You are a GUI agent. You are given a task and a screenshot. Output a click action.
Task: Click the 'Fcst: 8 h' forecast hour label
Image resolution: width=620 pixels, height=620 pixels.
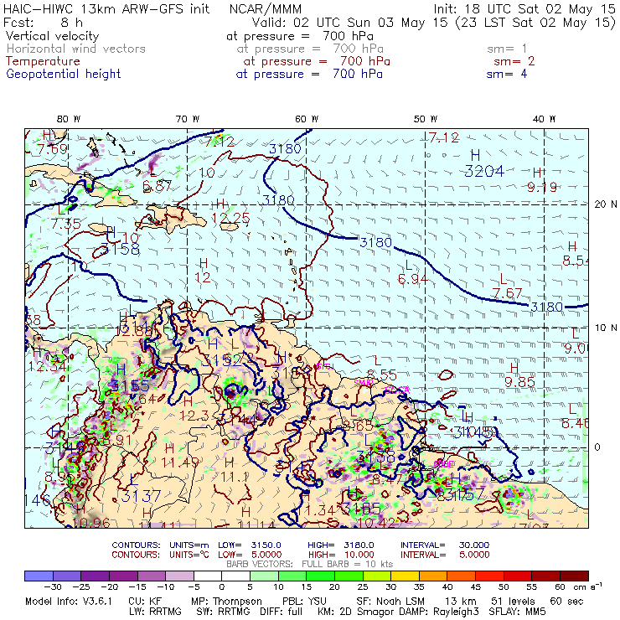43,22
